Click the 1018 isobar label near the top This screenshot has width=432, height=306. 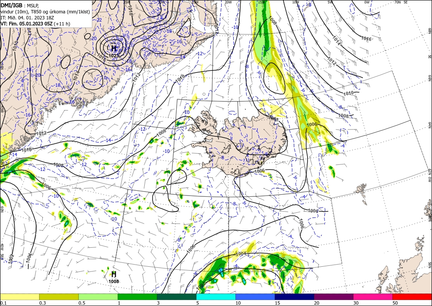pyautogui.click(x=130, y=10)
